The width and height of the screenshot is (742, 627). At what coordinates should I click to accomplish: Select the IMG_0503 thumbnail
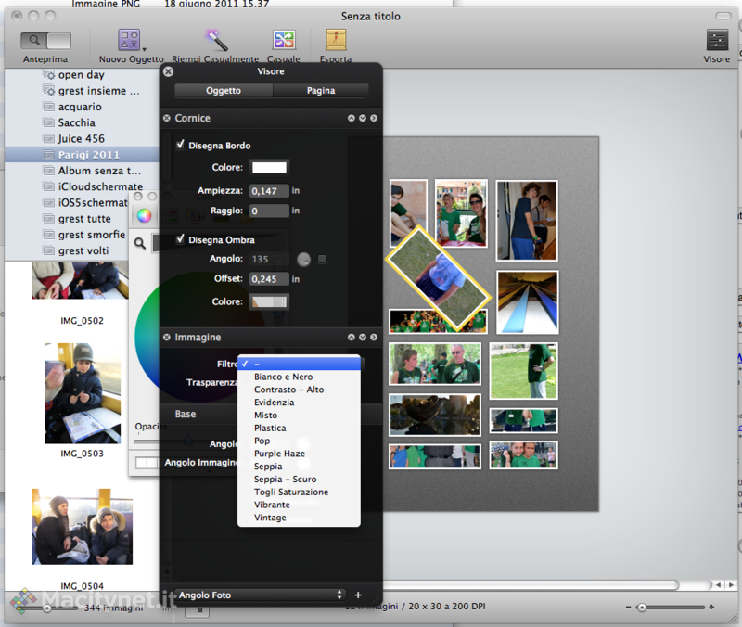(83, 393)
